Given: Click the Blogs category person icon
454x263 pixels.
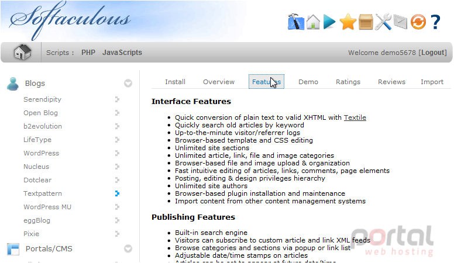Looking at the screenshot, I should click(x=13, y=84).
